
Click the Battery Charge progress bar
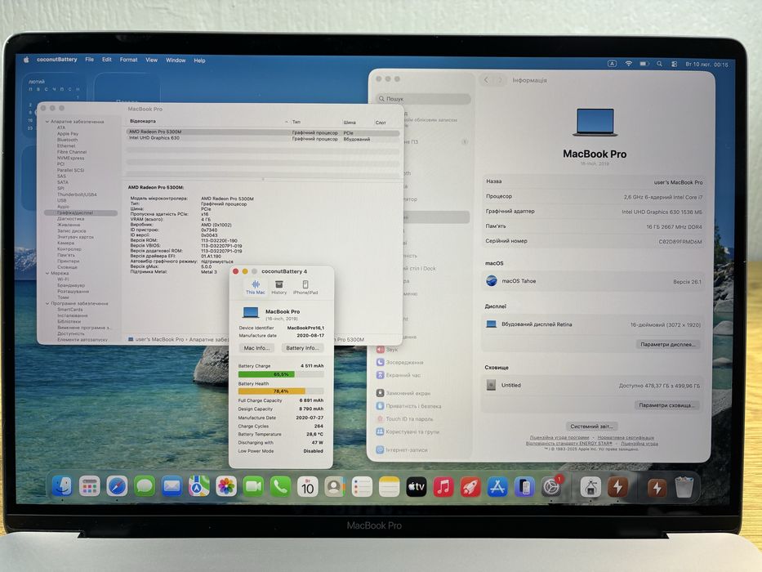pos(281,374)
